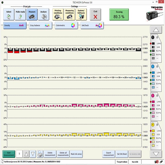Click the 89.3 % Scoring panel

(x=119, y=15)
